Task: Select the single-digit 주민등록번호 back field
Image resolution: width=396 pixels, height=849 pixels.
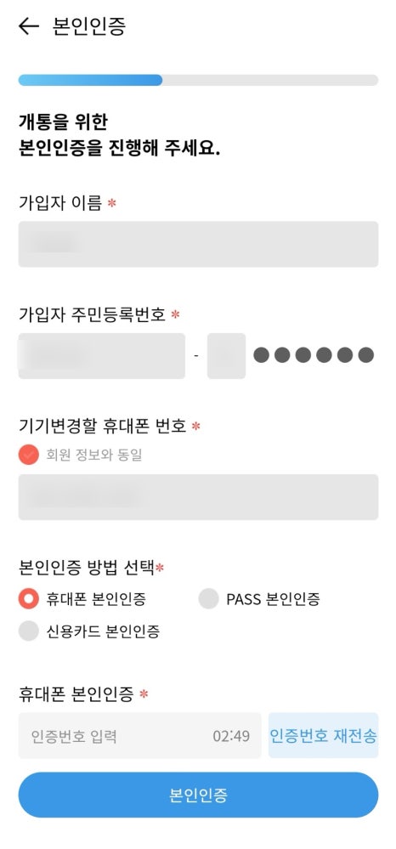Action: pyautogui.click(x=226, y=356)
